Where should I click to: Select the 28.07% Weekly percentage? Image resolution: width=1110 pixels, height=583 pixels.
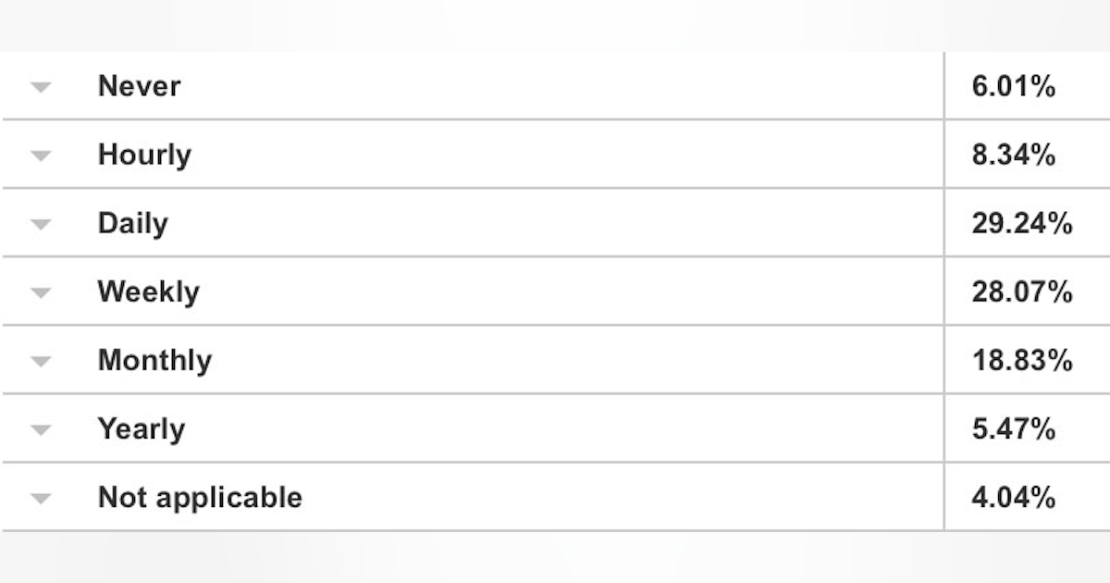(1022, 292)
